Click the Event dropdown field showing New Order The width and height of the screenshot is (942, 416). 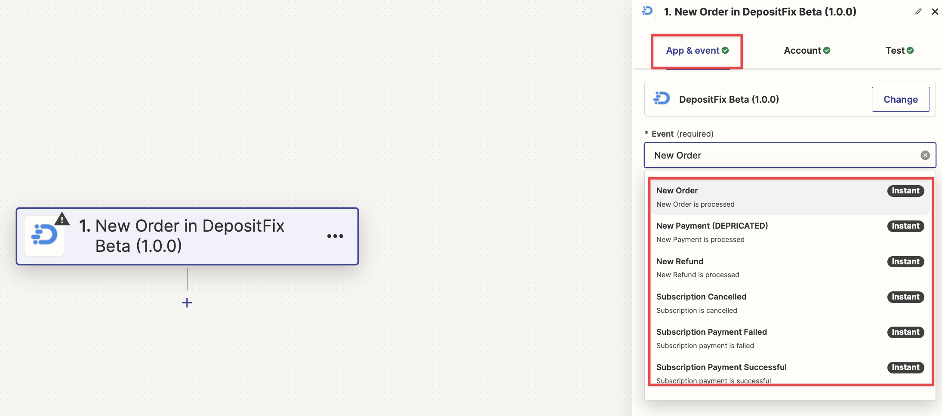tap(790, 155)
